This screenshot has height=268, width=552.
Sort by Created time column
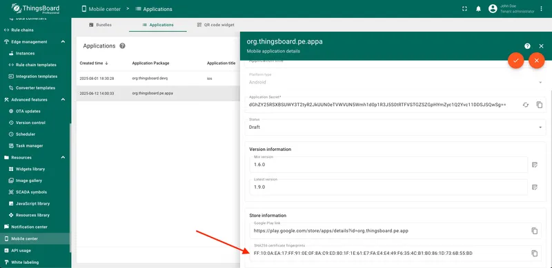(x=94, y=63)
